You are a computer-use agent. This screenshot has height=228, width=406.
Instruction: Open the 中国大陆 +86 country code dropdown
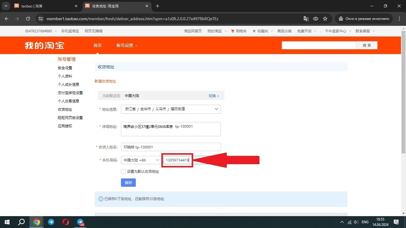coord(141,160)
